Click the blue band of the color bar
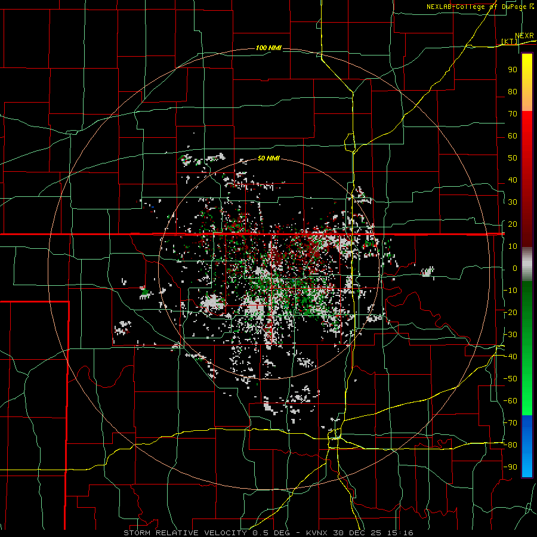The height and width of the screenshot is (537, 537). pos(527,446)
